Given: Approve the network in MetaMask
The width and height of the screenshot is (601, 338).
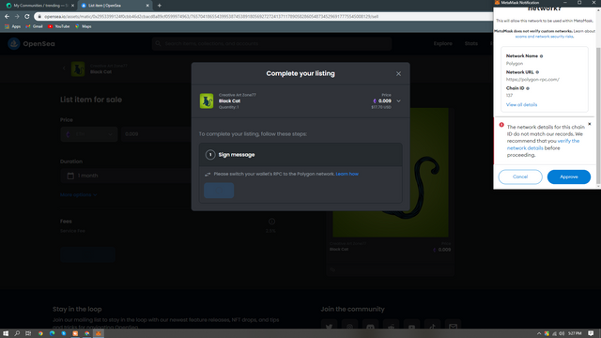Looking at the screenshot, I should [x=568, y=177].
